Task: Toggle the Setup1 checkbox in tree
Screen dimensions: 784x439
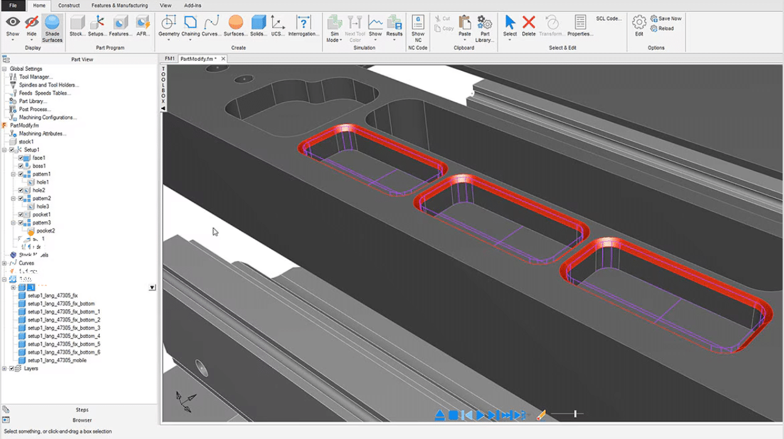Action: pyautogui.click(x=12, y=150)
